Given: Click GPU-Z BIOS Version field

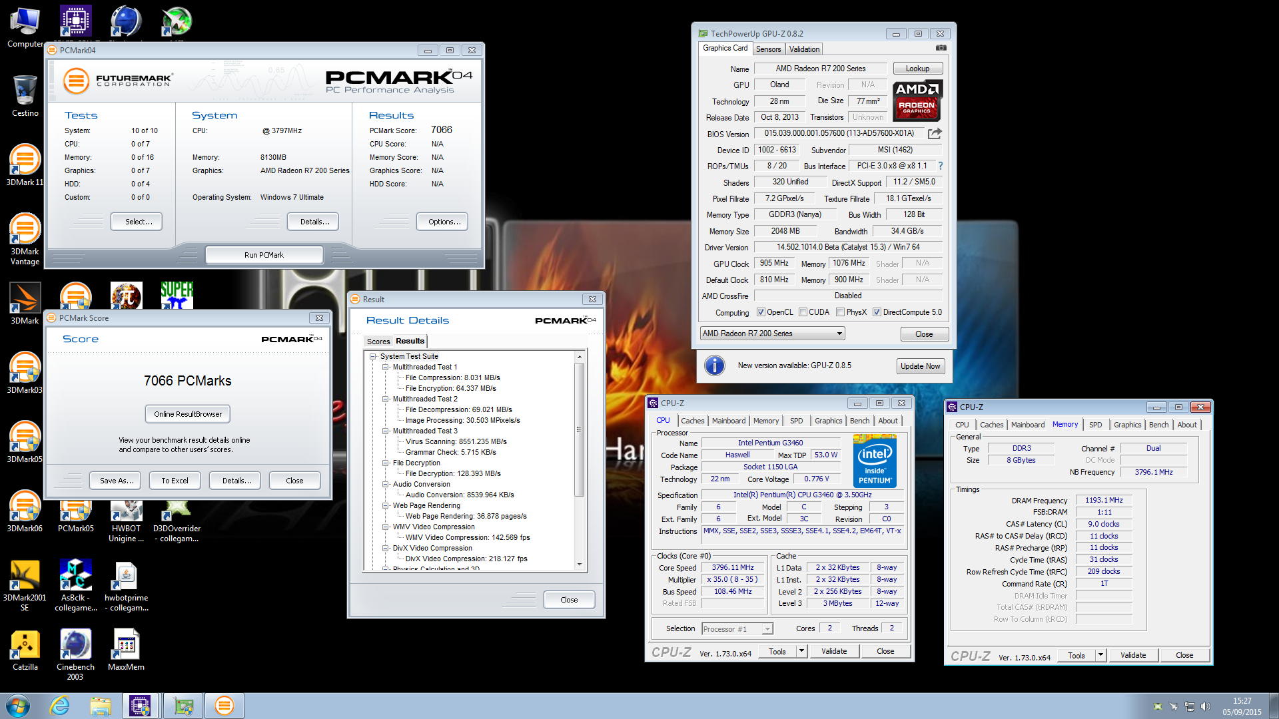Looking at the screenshot, I should [839, 134].
